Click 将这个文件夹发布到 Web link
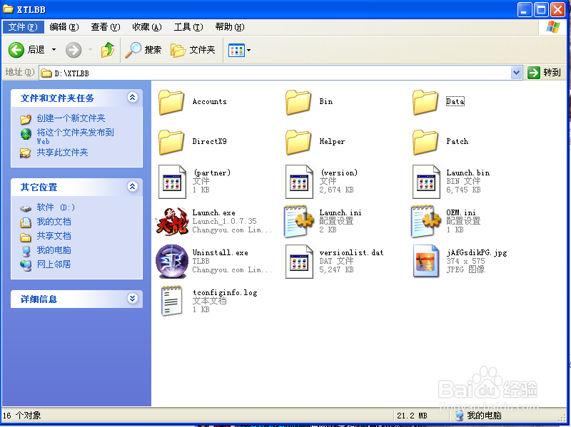 [76, 136]
